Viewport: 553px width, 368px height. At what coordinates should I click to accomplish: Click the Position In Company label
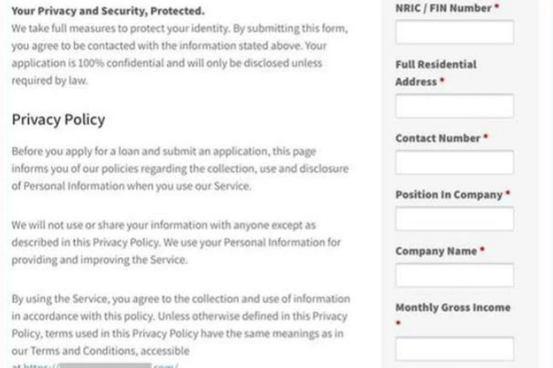click(449, 195)
